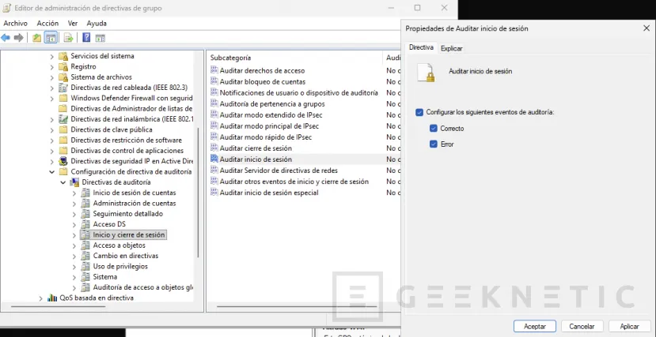Click the Auditar bloqueo de cuentas policy icon
Image resolution: width=656 pixels, height=337 pixels.
click(214, 81)
